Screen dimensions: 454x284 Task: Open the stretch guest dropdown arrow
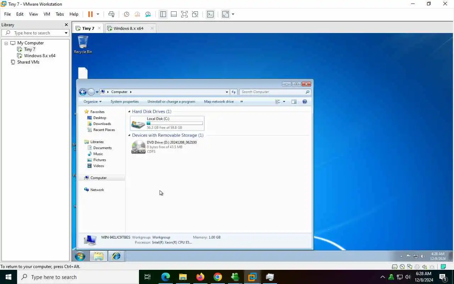[x=233, y=14]
